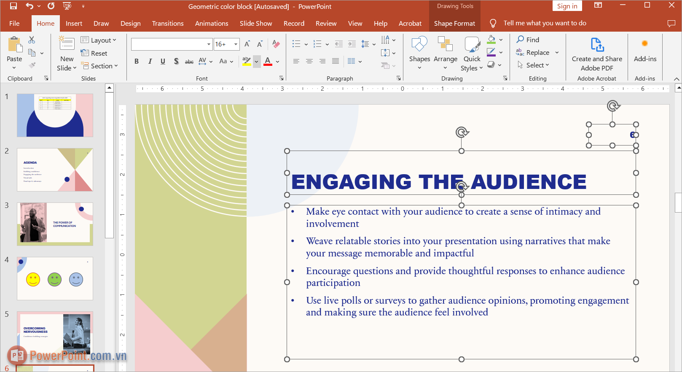Viewport: 682px width, 372px height.
Task: Center the text
Action: coord(309,61)
